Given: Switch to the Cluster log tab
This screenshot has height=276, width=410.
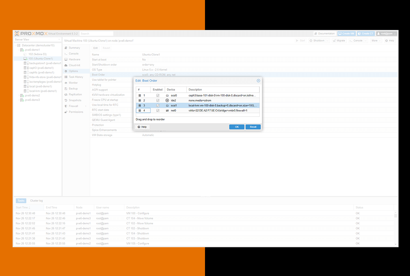Looking at the screenshot, I should 36,201.
